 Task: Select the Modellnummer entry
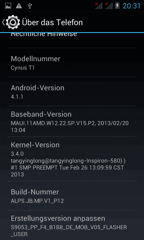coord(72,62)
